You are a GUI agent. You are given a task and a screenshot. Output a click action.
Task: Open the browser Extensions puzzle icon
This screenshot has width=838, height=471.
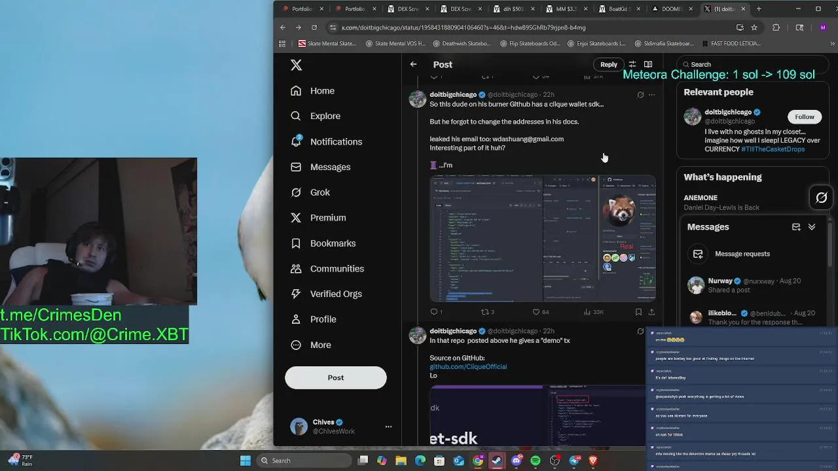click(776, 27)
